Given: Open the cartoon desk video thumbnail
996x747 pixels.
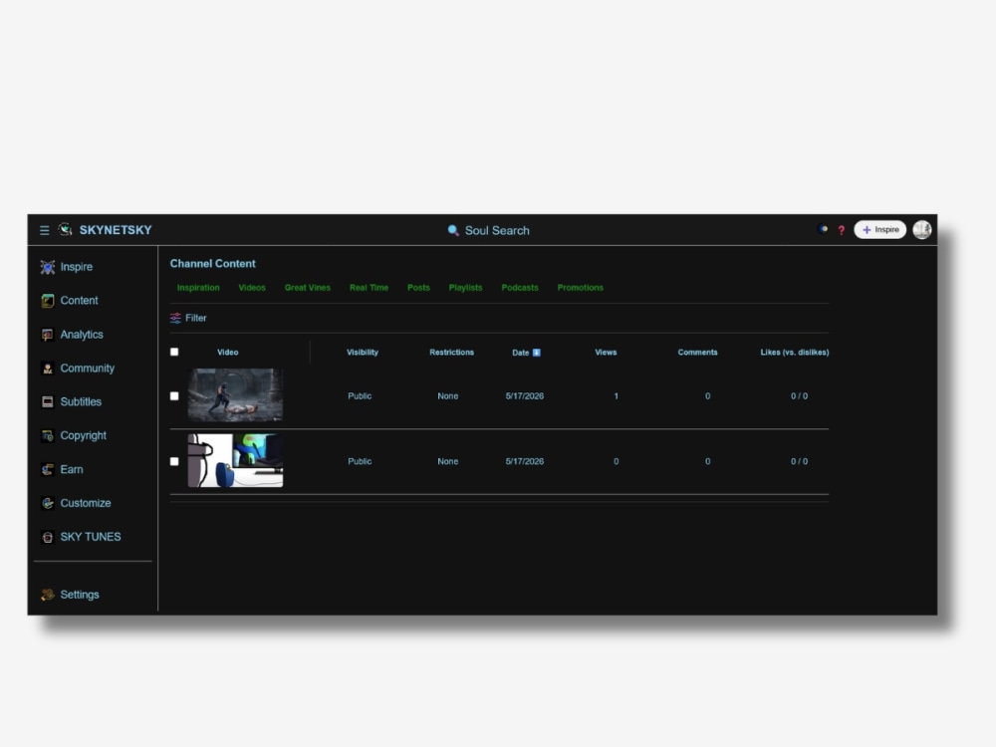Looking at the screenshot, I should coord(236,460).
